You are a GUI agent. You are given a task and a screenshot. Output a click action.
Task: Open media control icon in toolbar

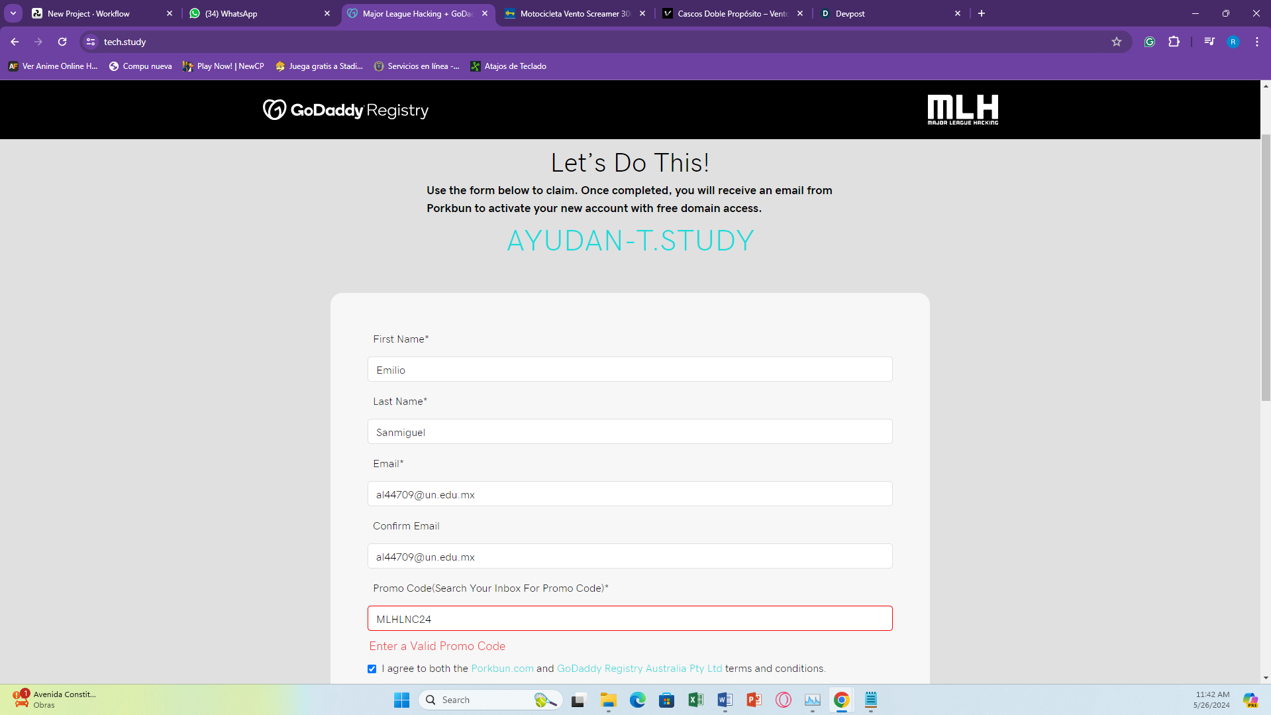(1209, 42)
